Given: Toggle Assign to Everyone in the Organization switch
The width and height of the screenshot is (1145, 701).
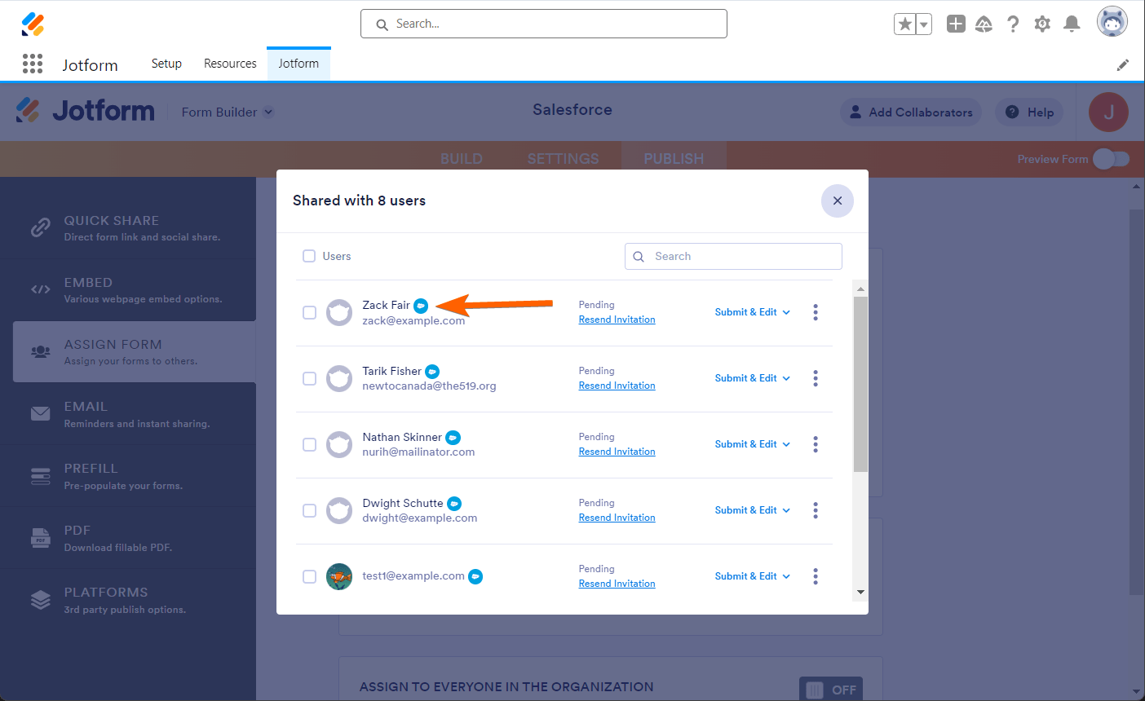Looking at the screenshot, I should [831, 690].
